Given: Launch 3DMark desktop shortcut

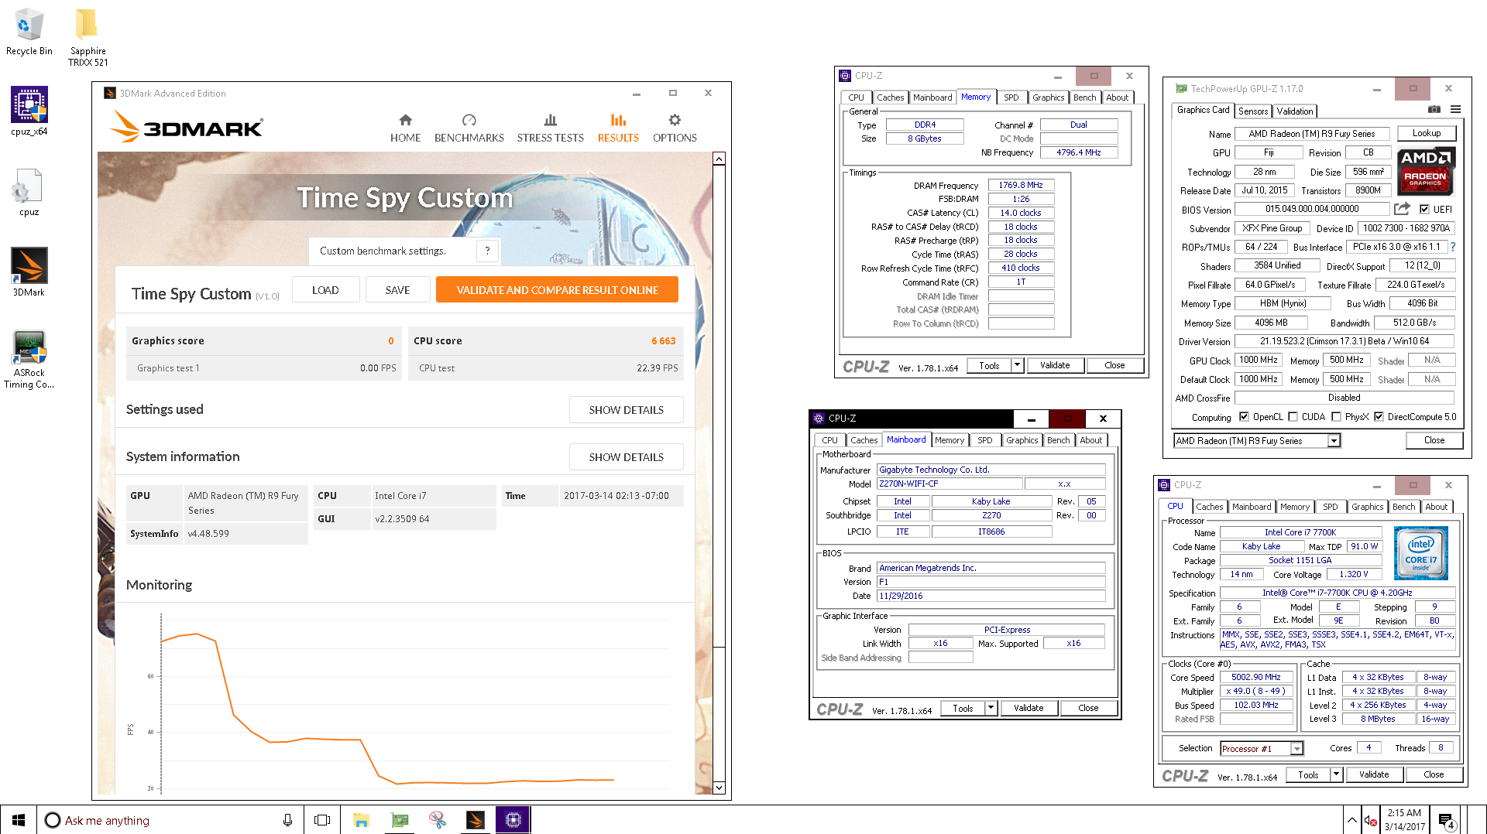Looking at the screenshot, I should 29,272.
